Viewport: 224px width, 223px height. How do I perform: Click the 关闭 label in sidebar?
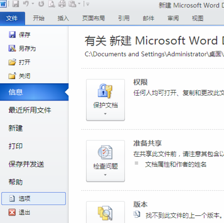click(x=25, y=76)
